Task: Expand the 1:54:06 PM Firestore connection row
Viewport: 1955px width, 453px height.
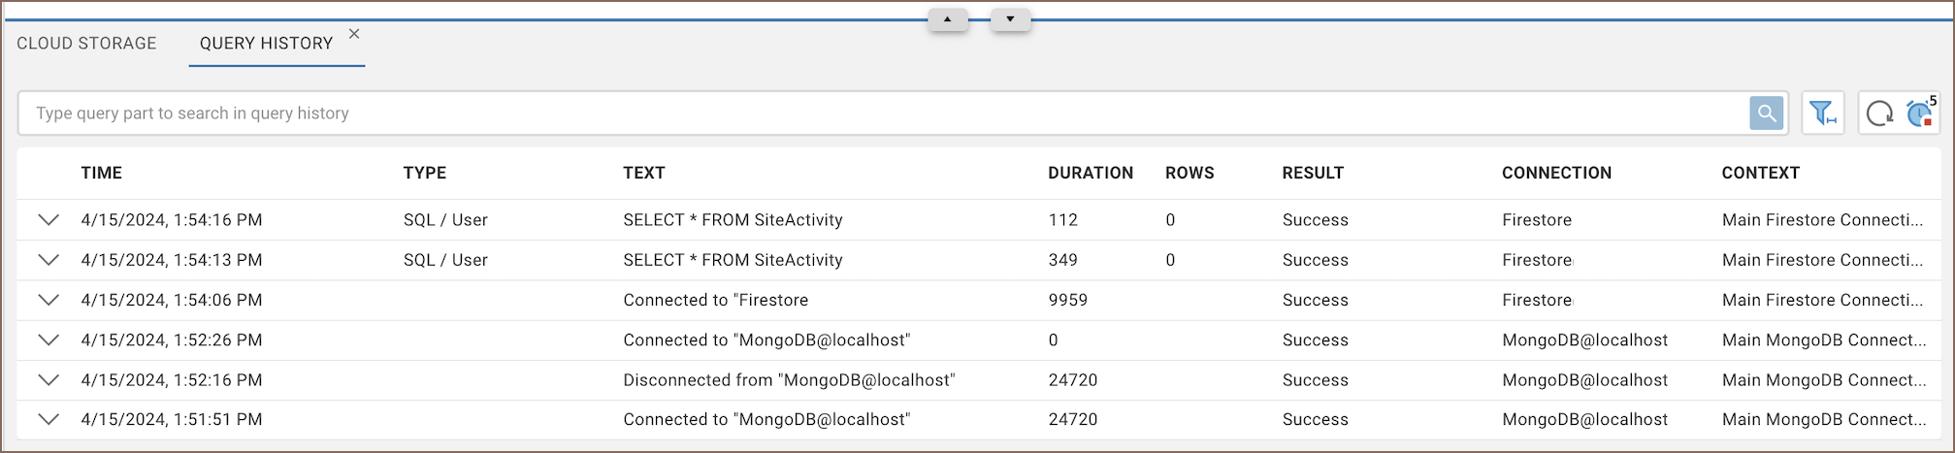Action: pos(49,300)
